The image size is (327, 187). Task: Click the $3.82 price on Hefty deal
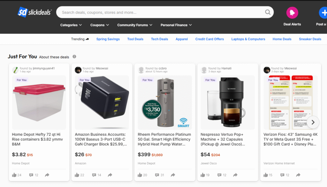pos(19,155)
